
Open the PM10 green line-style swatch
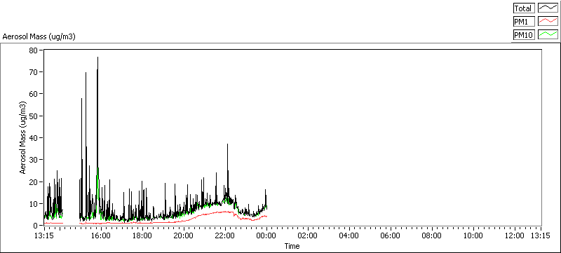(548, 34)
